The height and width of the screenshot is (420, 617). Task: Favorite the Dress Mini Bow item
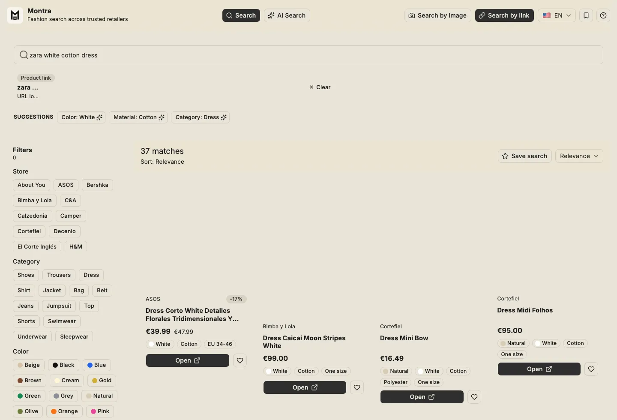point(474,397)
